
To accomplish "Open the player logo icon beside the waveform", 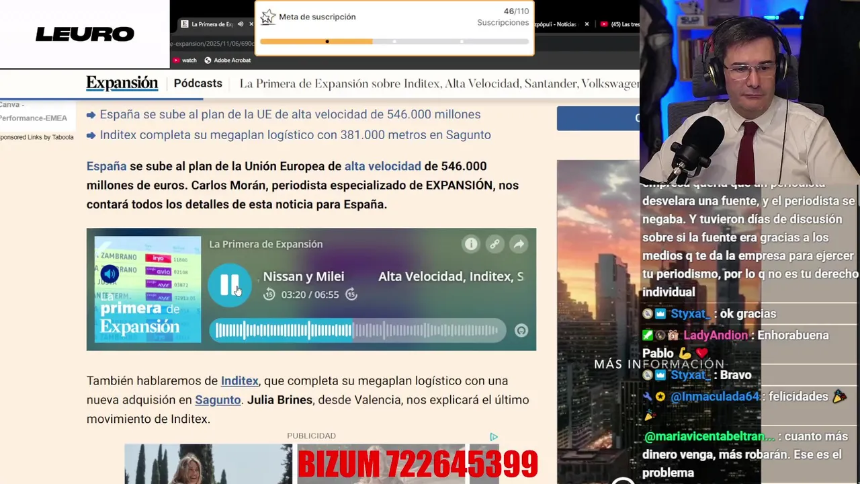I will pos(521,330).
